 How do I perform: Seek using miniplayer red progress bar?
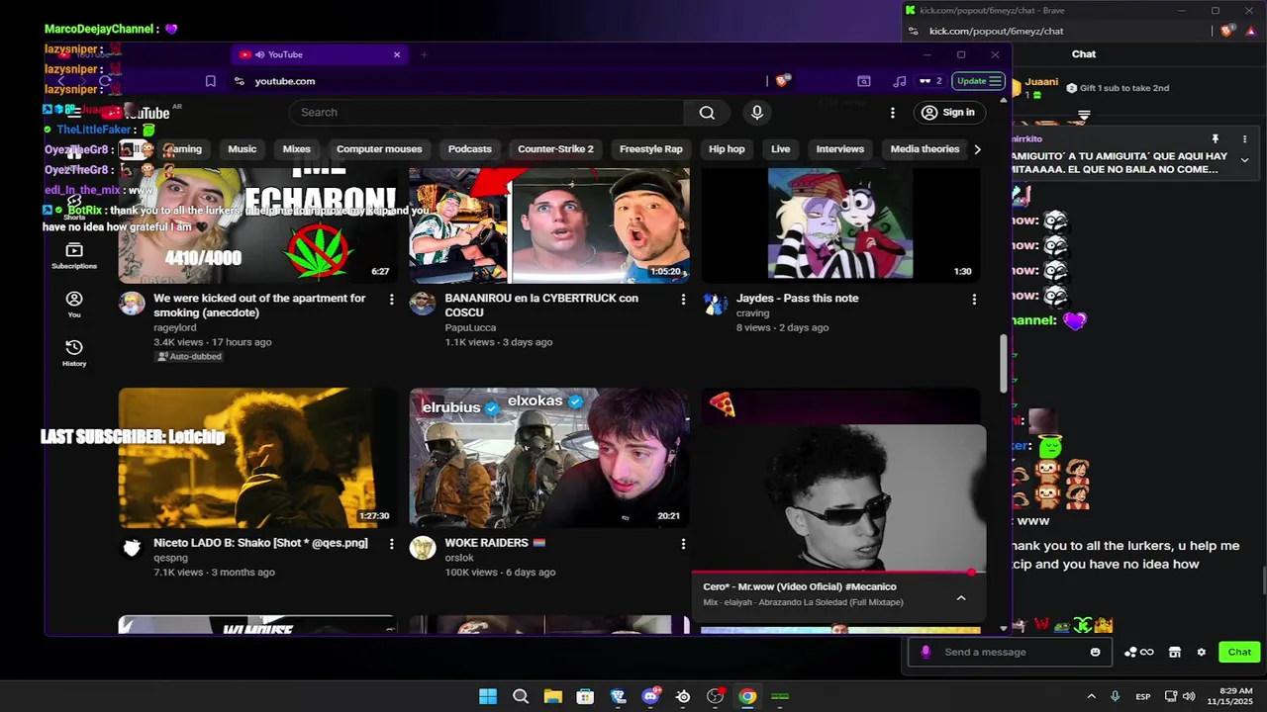[x=838, y=573]
